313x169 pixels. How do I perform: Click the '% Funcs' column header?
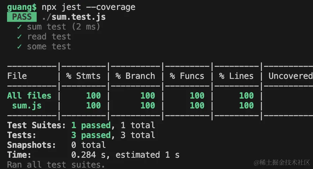point(187,76)
